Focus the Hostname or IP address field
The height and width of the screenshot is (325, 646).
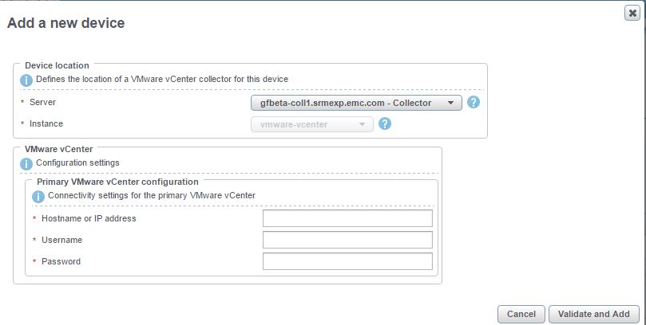[x=347, y=218]
